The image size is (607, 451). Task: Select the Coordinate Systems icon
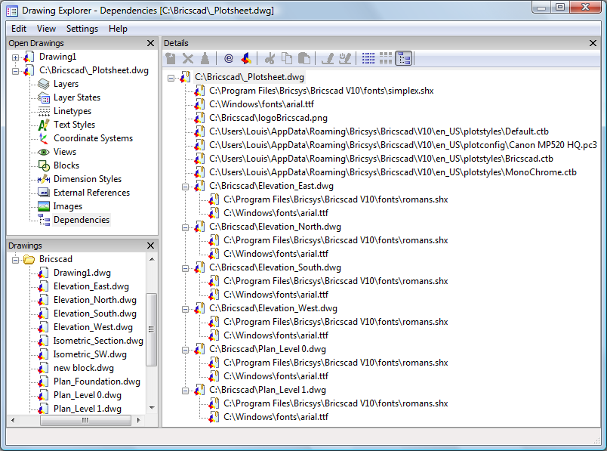pyautogui.click(x=44, y=138)
